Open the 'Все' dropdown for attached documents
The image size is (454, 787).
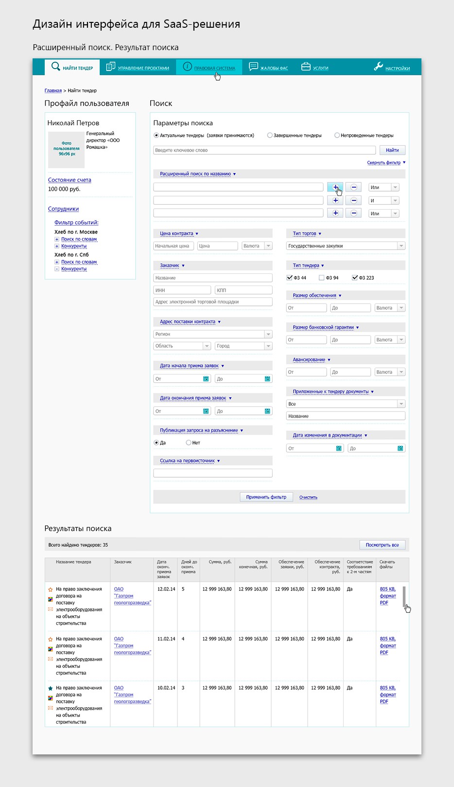(346, 404)
